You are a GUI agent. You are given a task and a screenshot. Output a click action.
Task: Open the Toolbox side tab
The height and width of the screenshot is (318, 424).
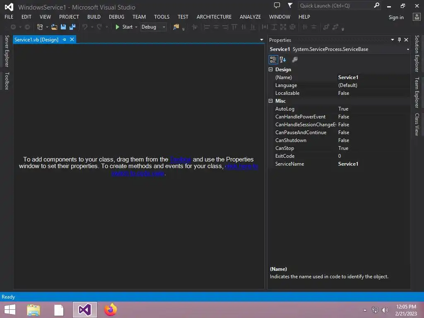[x=7, y=81]
